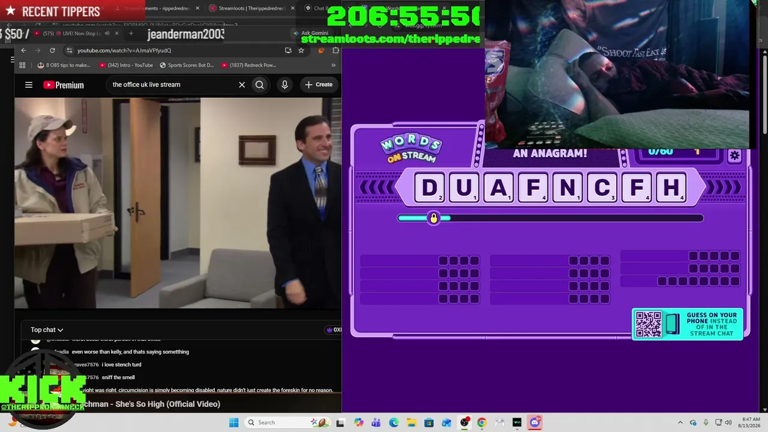Click the letter A tile
Viewport: 768px width, 432px height.
499,188
